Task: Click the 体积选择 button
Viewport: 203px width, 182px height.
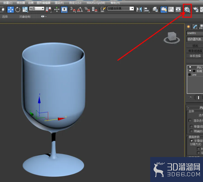Action: point(195,56)
